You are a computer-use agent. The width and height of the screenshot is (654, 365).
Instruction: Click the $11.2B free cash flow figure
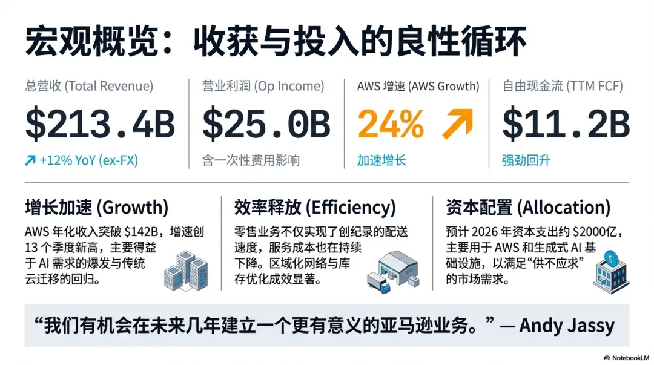tap(566, 124)
